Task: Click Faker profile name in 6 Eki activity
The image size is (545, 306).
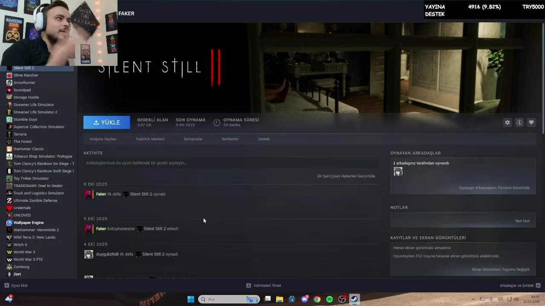Action: (101, 194)
